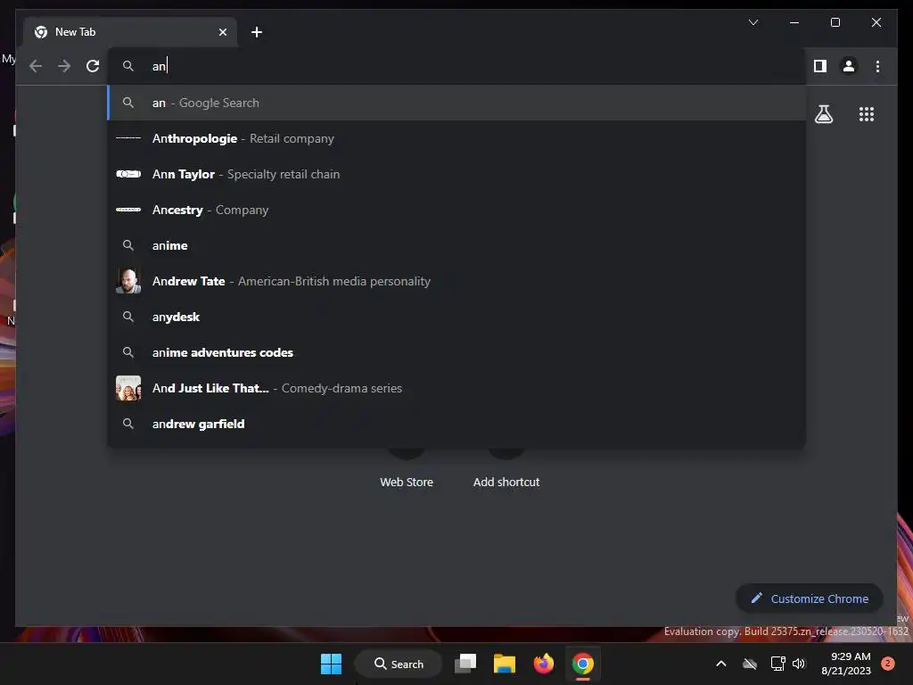Expand the tab search chevron
This screenshot has width=913, height=685.
point(753,22)
